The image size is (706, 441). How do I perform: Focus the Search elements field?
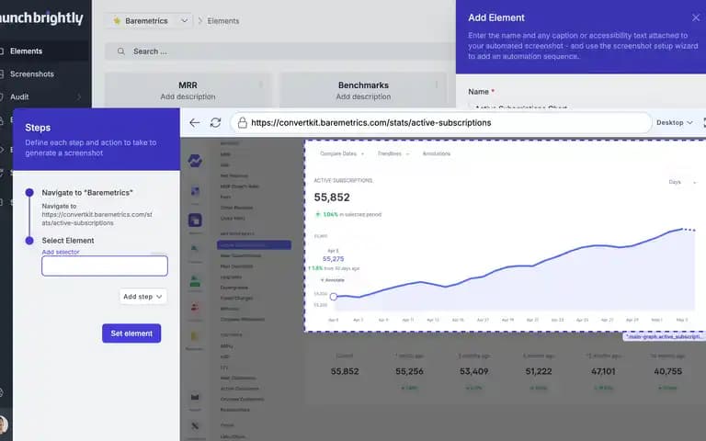click(280, 51)
